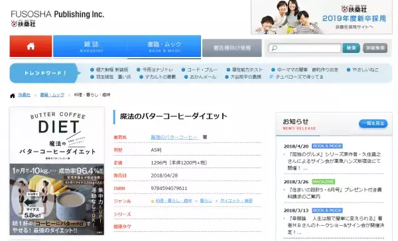Click the MAGAZINE tag dated 2018/3/26
This screenshot has width=398, height=241.
coord(324,181)
